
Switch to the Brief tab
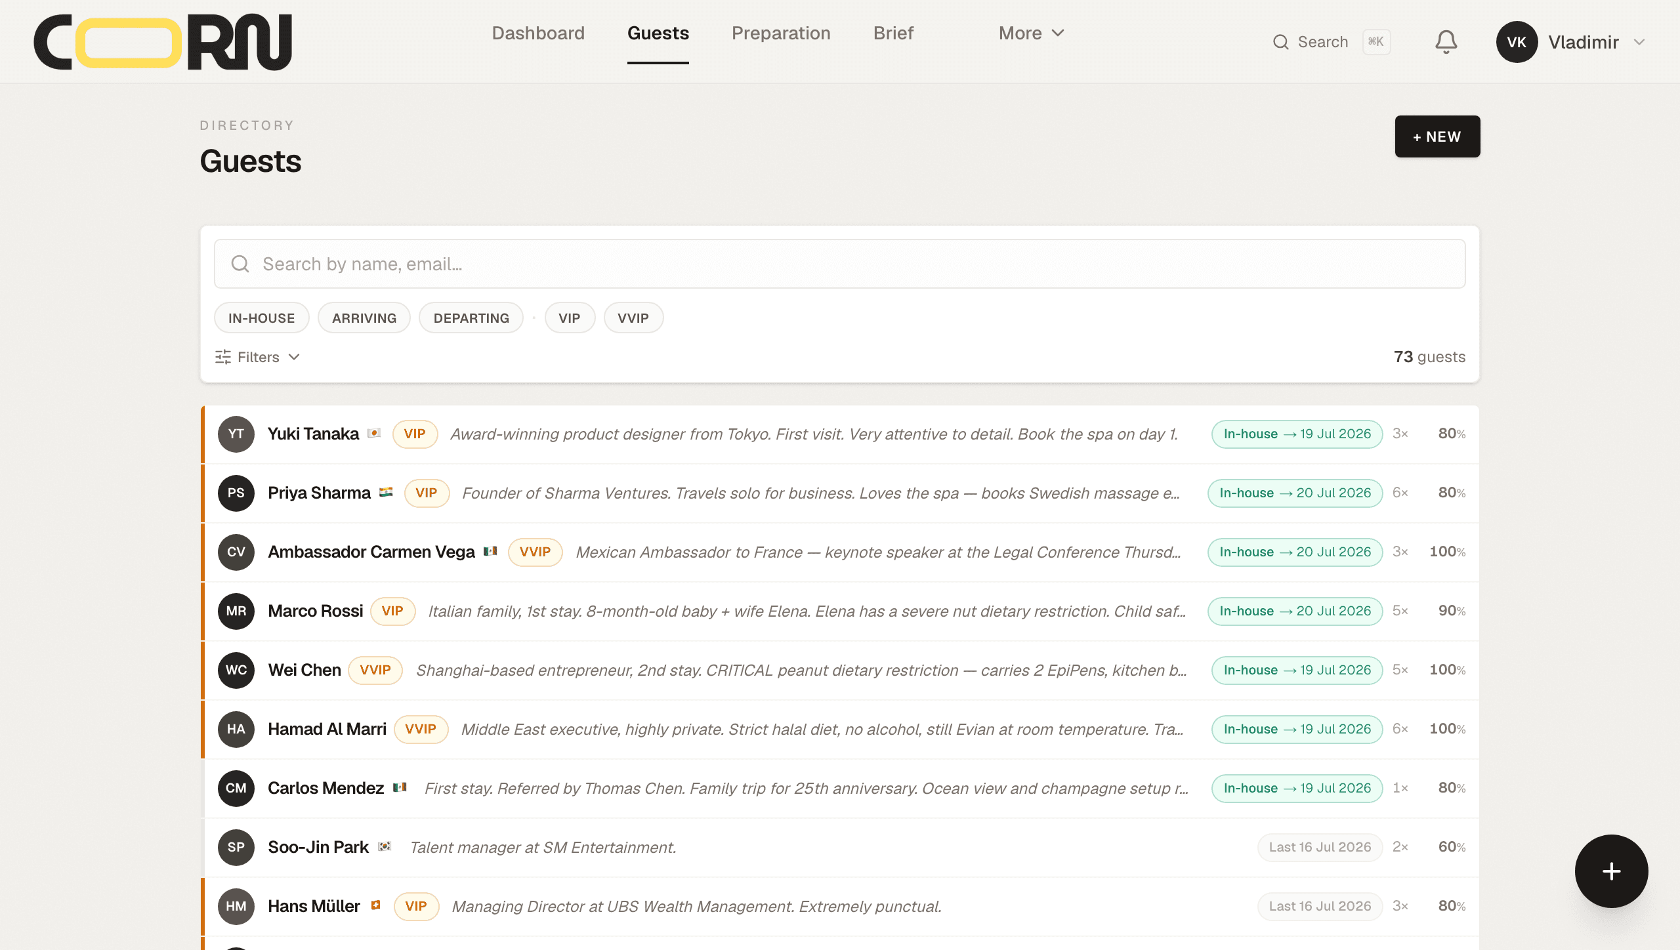point(893,33)
